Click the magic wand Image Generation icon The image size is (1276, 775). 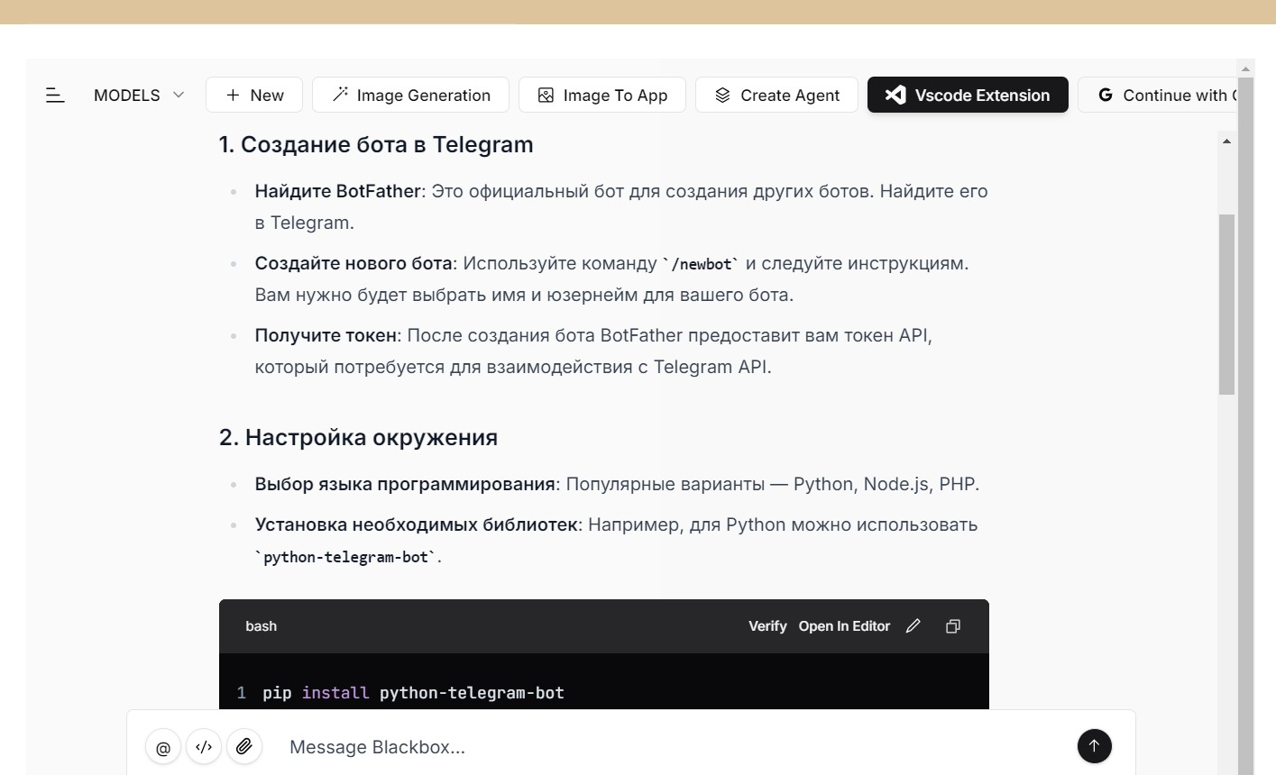tap(340, 95)
